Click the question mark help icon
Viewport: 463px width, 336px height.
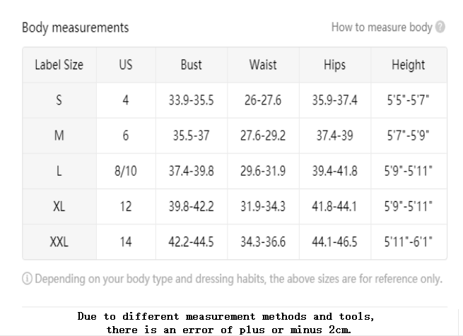click(x=440, y=27)
